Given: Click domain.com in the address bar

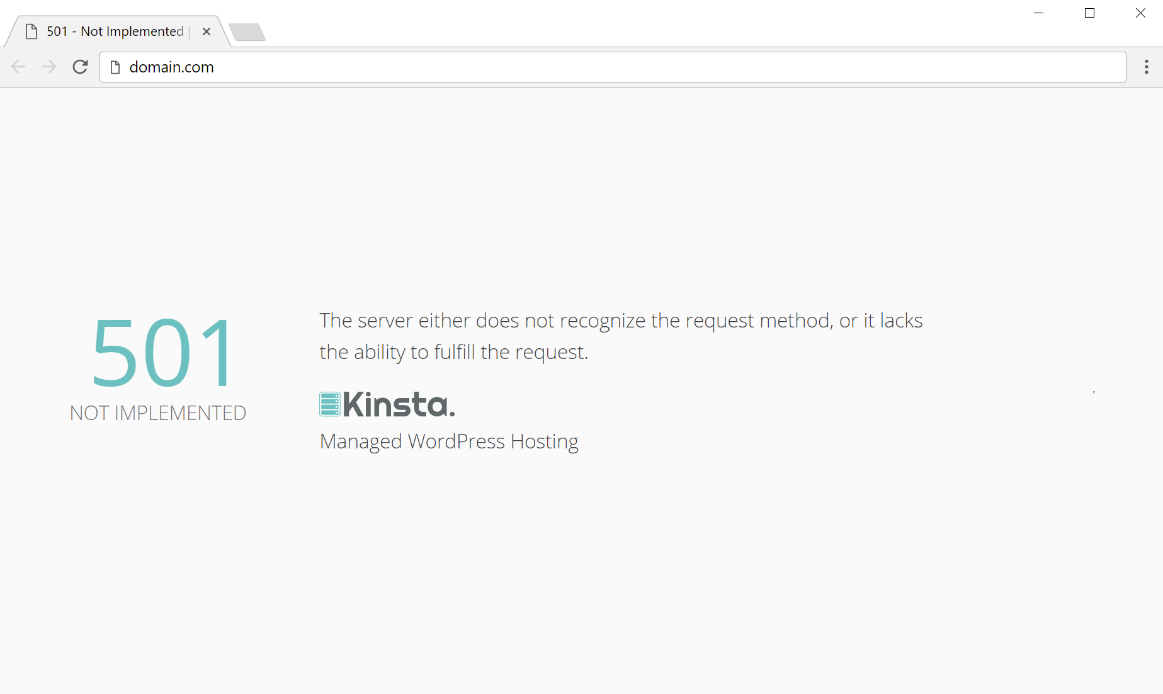Looking at the screenshot, I should pos(171,67).
